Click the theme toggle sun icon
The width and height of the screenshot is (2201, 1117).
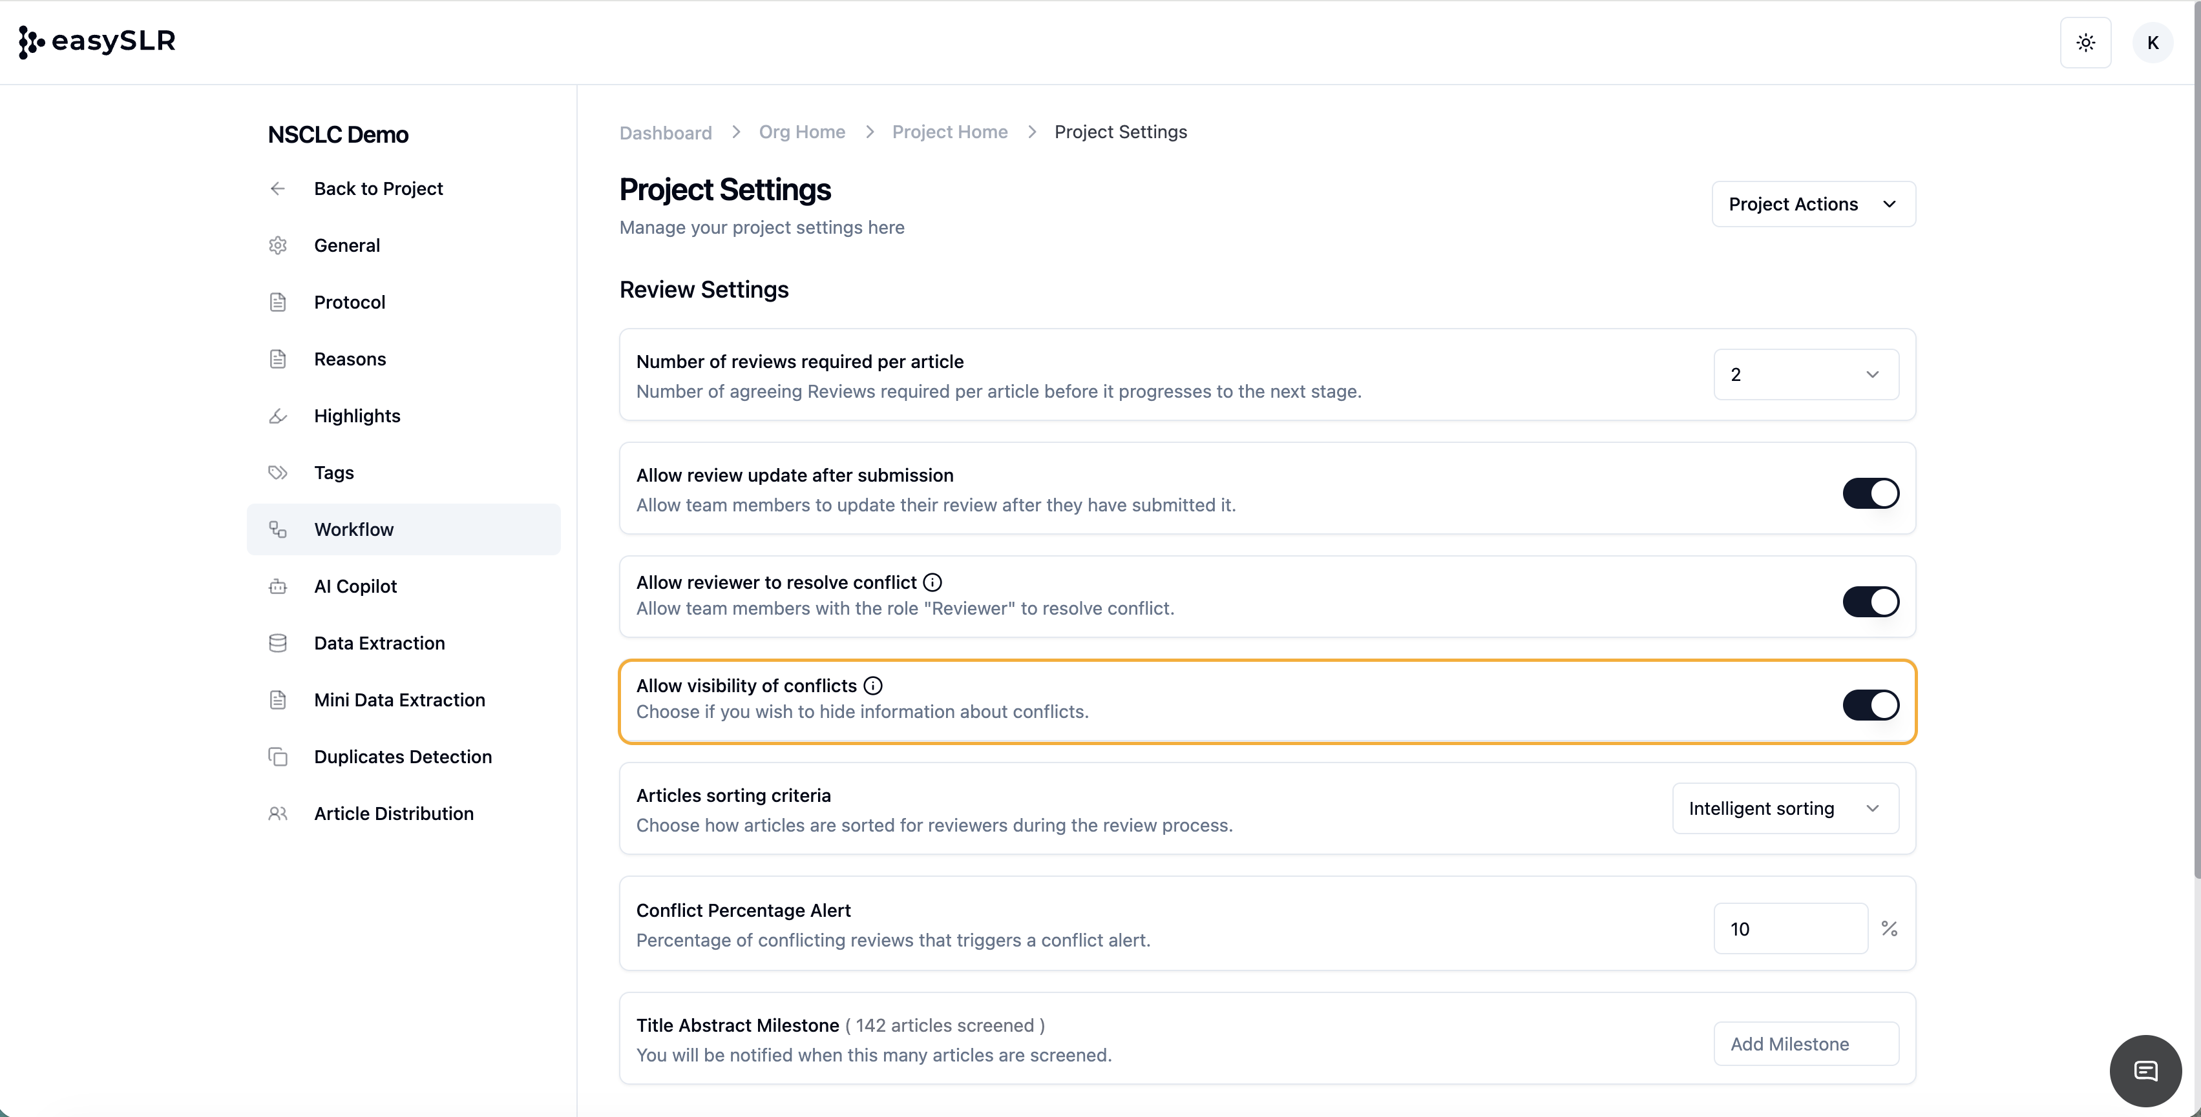(x=2085, y=43)
